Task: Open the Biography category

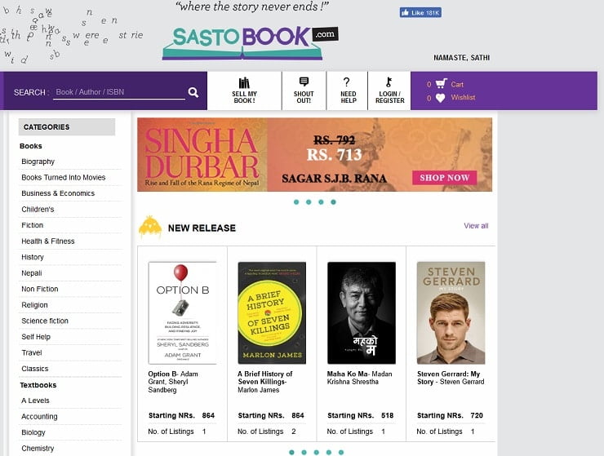Action: 38,162
